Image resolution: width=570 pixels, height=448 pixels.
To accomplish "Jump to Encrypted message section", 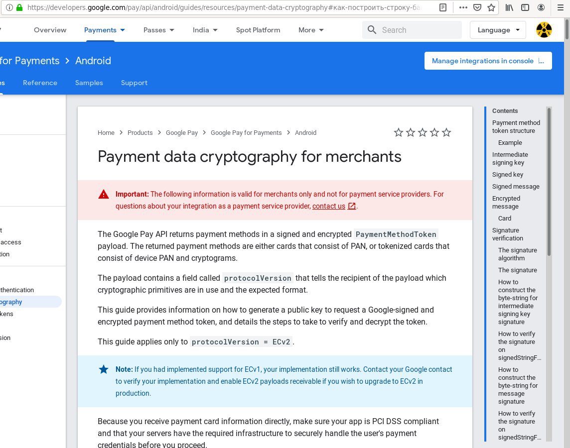I will pyautogui.click(x=506, y=203).
